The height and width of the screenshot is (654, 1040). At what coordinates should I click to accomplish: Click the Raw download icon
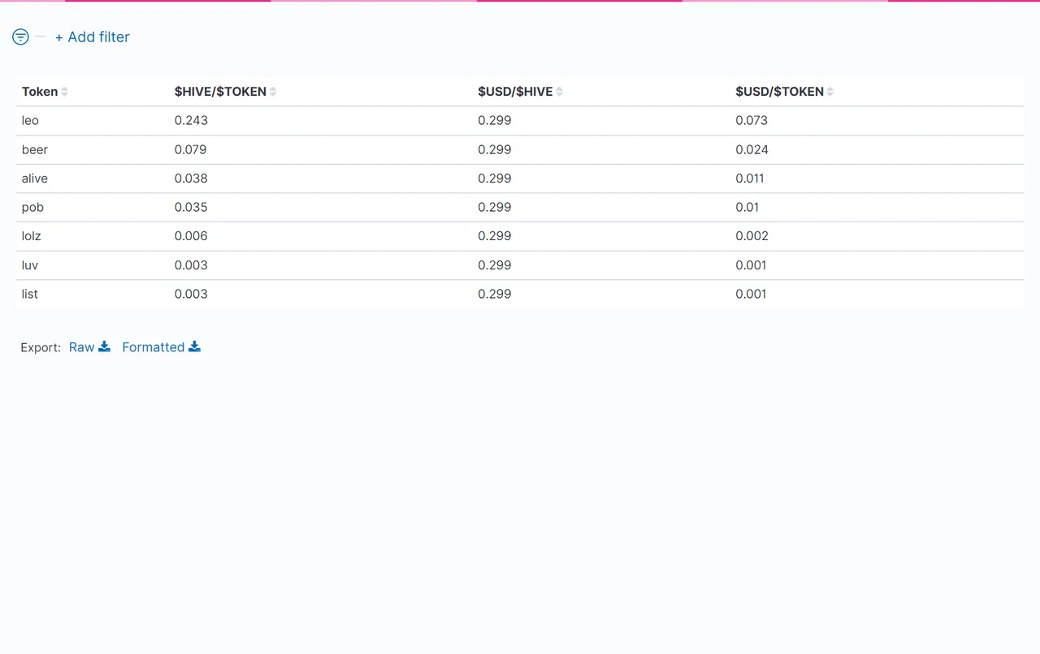[x=104, y=346]
